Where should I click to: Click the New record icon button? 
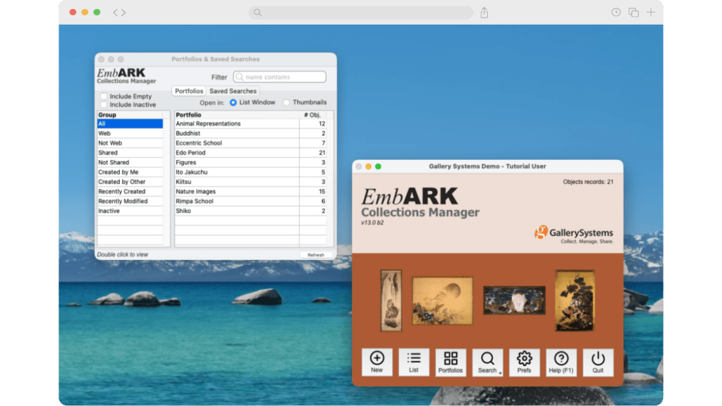click(x=377, y=362)
